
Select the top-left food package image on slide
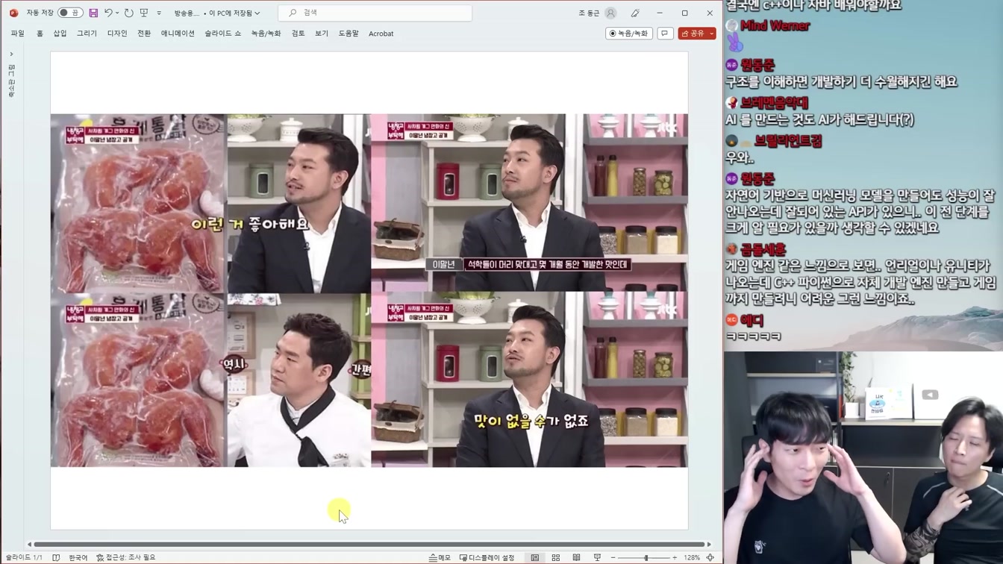[x=137, y=202]
